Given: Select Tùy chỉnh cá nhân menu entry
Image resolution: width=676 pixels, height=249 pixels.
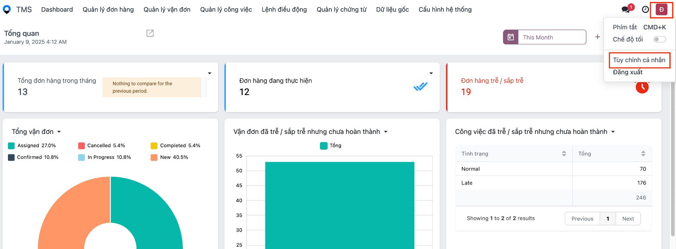Looking at the screenshot, I should tap(639, 60).
